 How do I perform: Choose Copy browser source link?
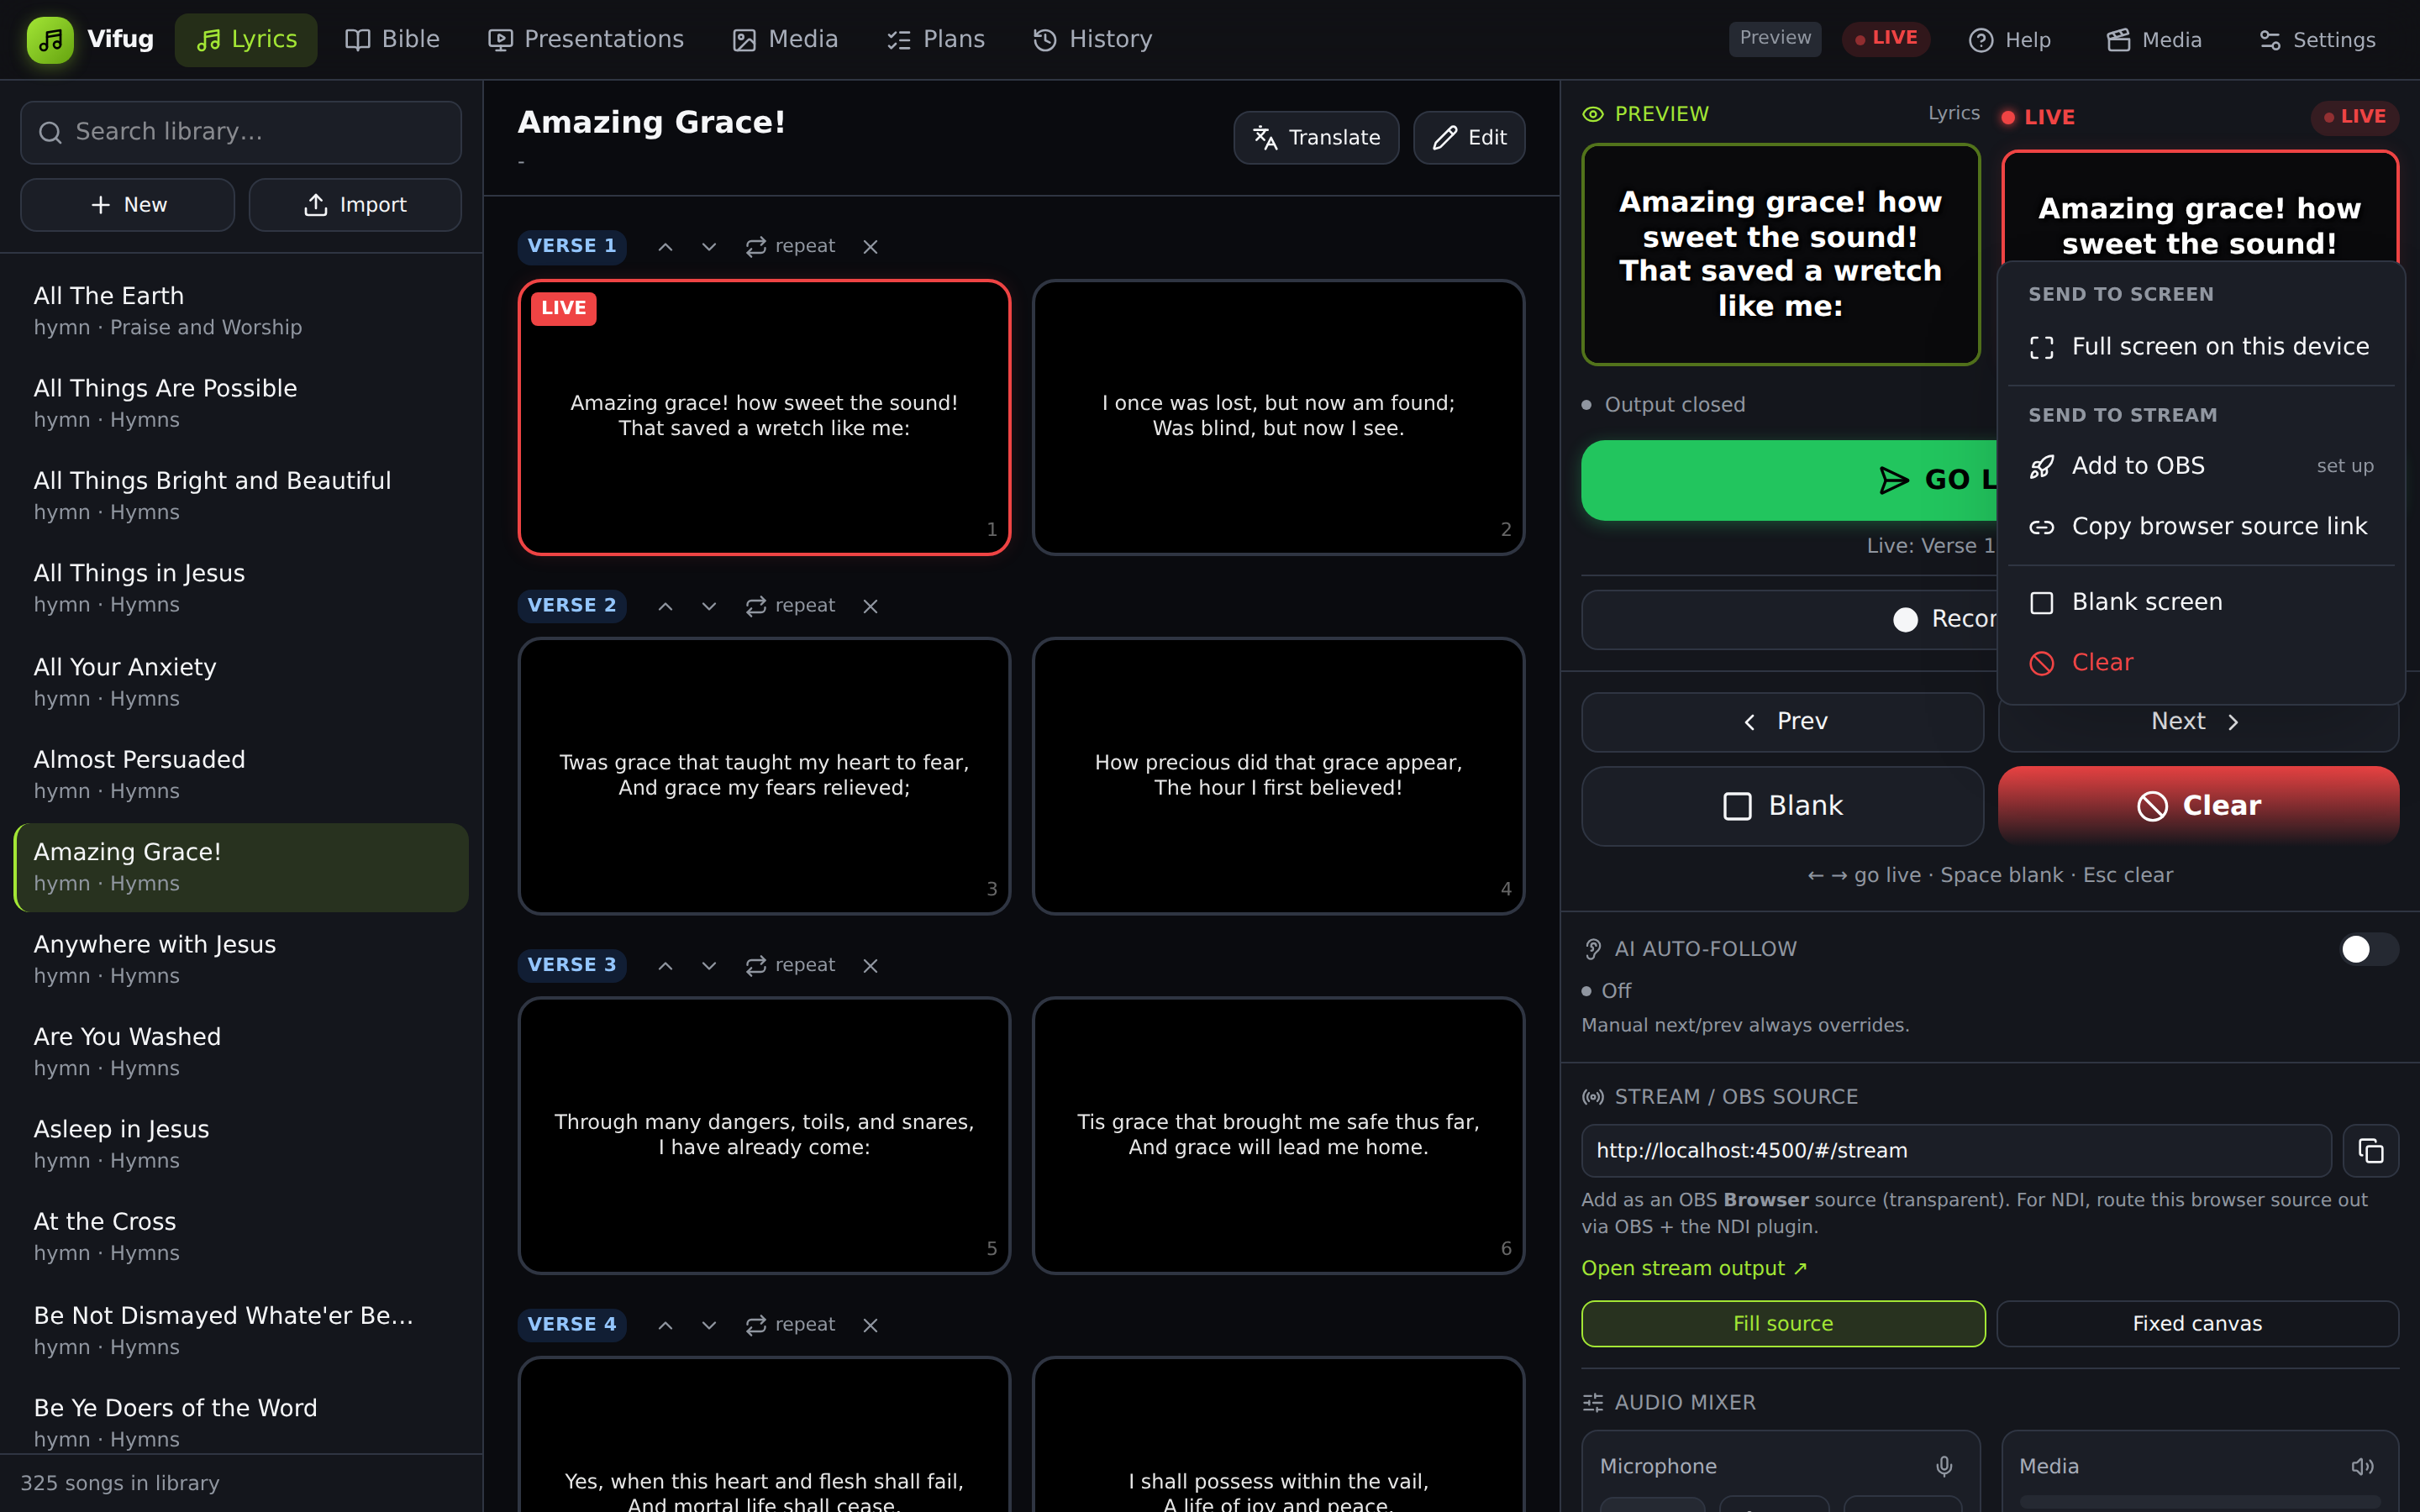point(2200,527)
